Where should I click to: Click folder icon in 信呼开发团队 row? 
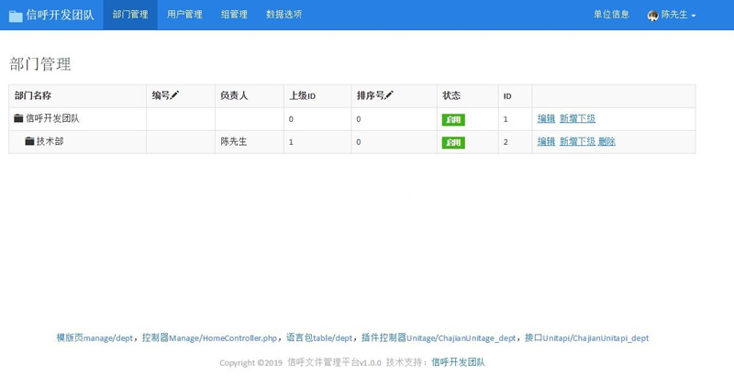[18, 118]
